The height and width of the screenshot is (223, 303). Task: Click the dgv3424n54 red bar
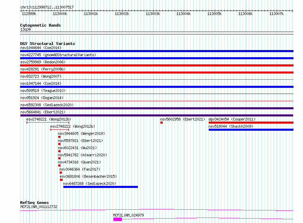pyautogui.click(x=251, y=123)
